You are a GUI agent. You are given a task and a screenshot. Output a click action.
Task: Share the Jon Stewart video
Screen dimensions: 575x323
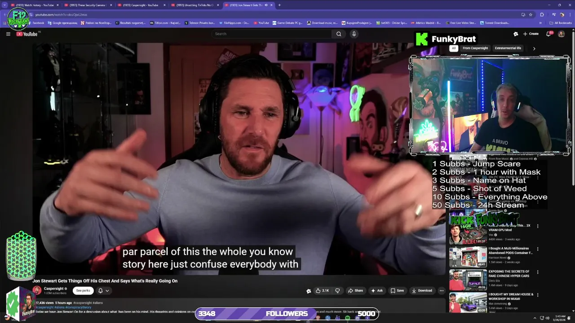(x=355, y=290)
